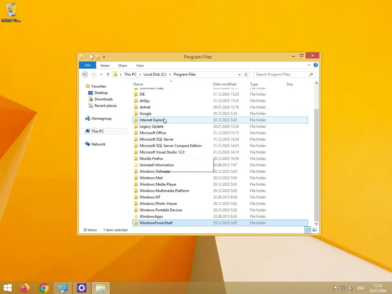The image size is (392, 294).
Task: Click This PC in the address bar
Action: point(130,74)
